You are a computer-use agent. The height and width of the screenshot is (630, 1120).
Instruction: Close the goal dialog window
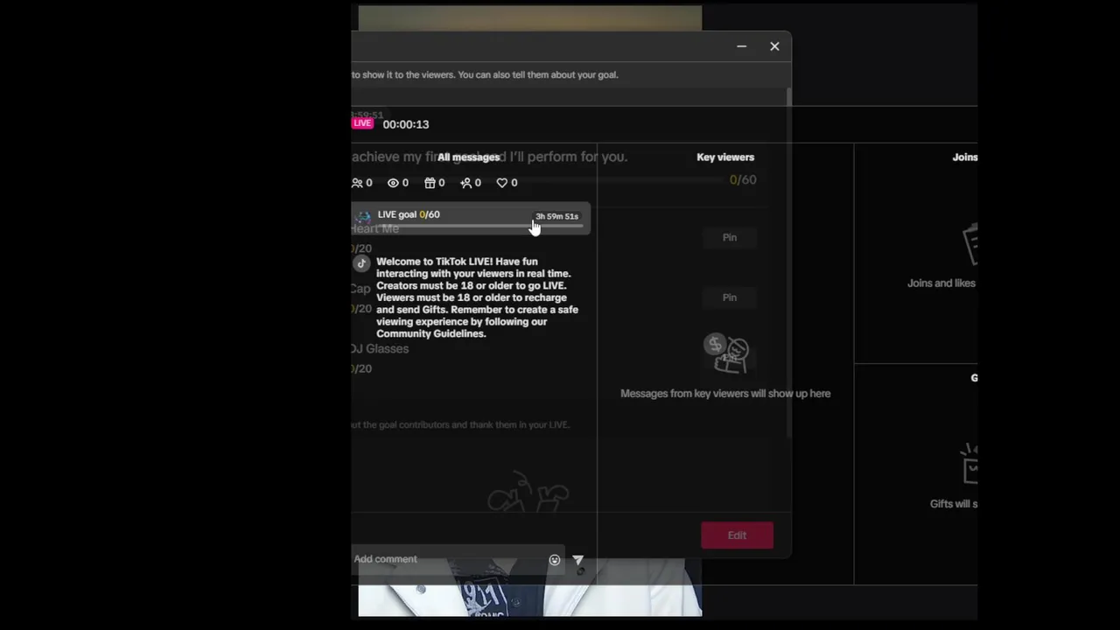click(x=774, y=46)
